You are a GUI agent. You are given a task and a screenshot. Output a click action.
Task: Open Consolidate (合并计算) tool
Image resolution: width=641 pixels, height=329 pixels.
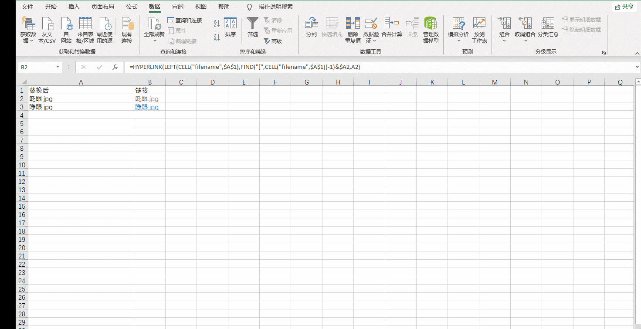click(x=392, y=27)
